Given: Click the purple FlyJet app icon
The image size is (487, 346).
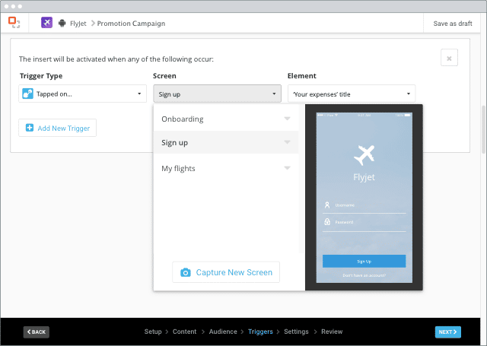Looking at the screenshot, I should (x=46, y=23).
